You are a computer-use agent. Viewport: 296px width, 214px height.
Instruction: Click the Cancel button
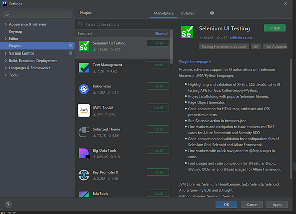point(252,205)
